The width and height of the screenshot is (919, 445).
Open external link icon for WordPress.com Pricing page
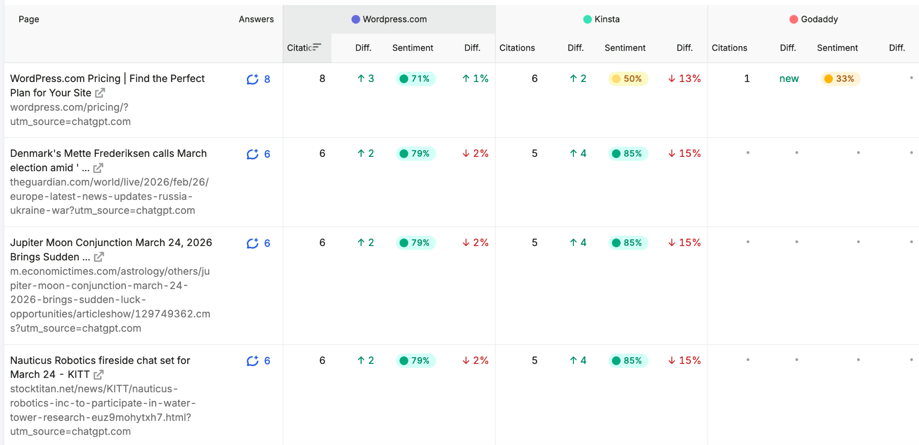tap(100, 93)
